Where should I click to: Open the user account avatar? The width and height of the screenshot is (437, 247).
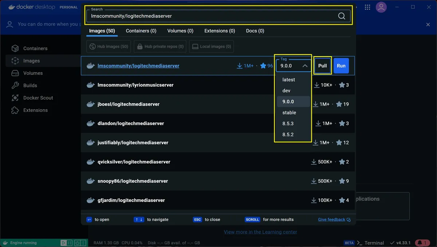(x=381, y=7)
